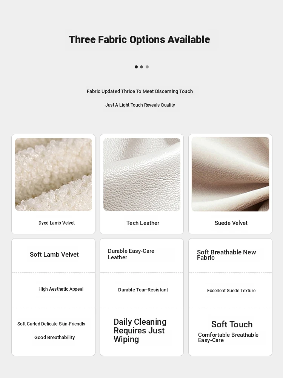Click the first dark carousel dot
Viewport: 283px width, 378px height.
136,67
